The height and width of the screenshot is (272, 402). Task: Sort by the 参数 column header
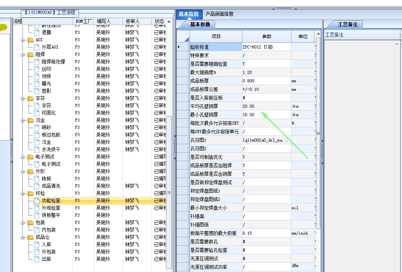(x=267, y=36)
